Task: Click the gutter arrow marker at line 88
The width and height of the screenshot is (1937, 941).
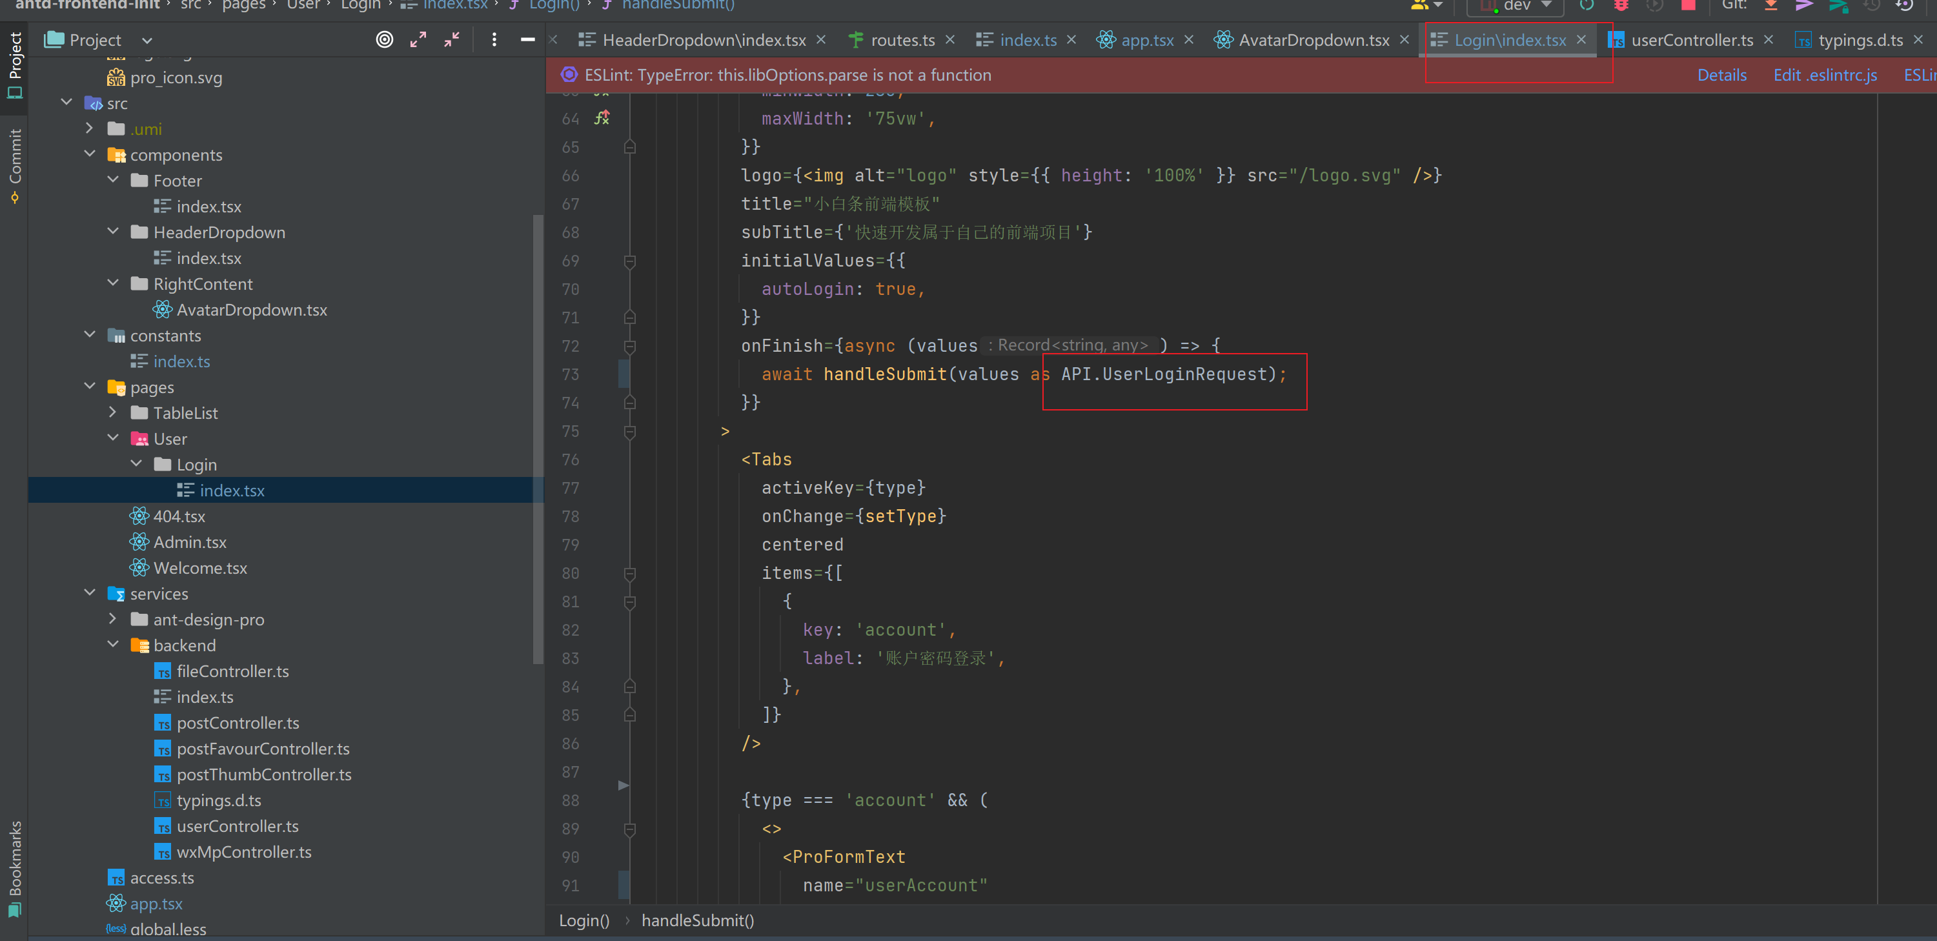Action: point(624,785)
